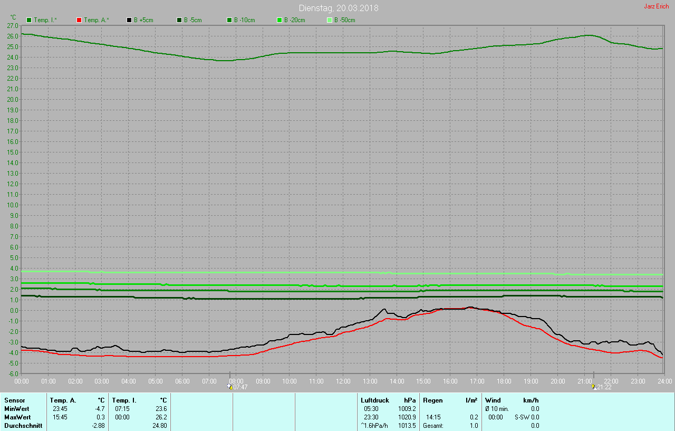Click the black B +5cm legend swatch
The image size is (675, 431).
click(x=129, y=20)
